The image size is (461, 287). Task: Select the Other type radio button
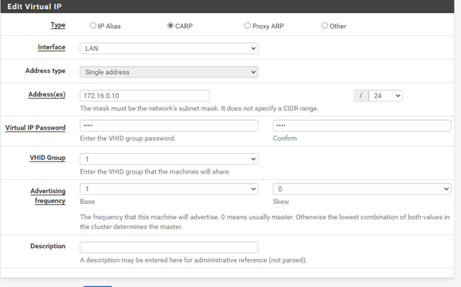pyautogui.click(x=325, y=26)
